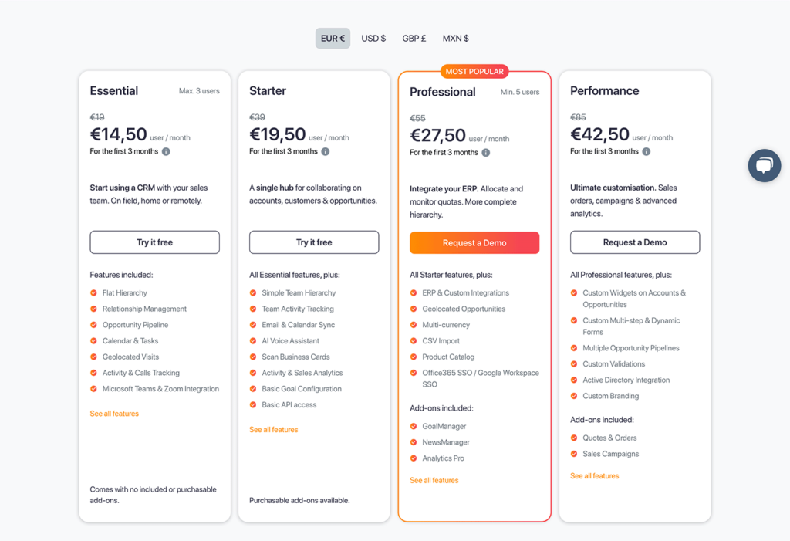Viewport: 790px width, 541px height.
Task: Expand See all features under Essential
Action: [114, 414]
